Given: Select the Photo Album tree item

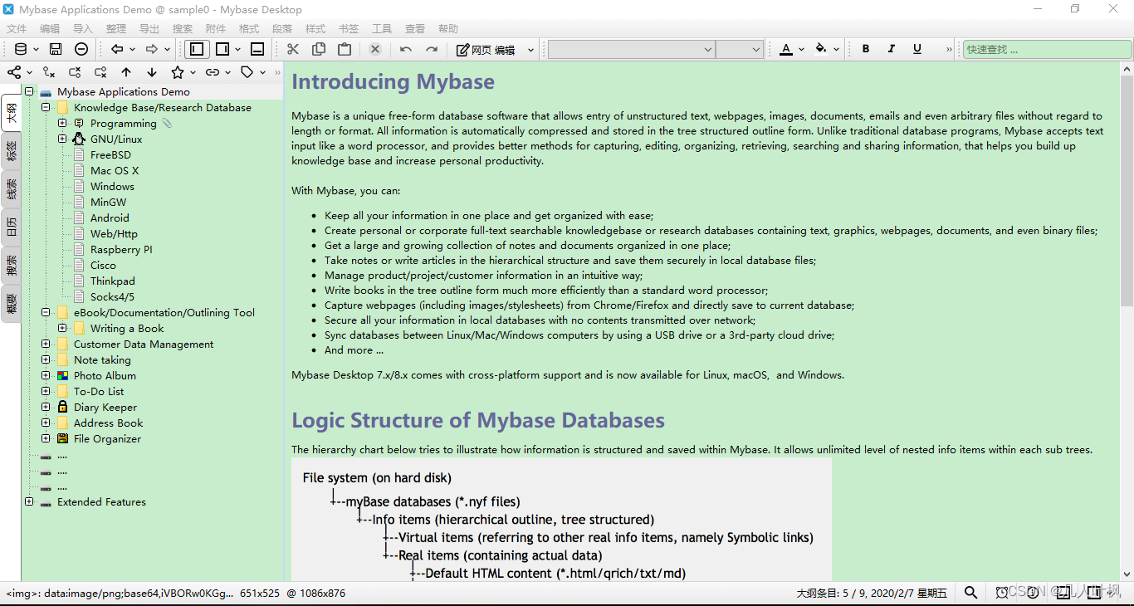Looking at the screenshot, I should coord(105,375).
